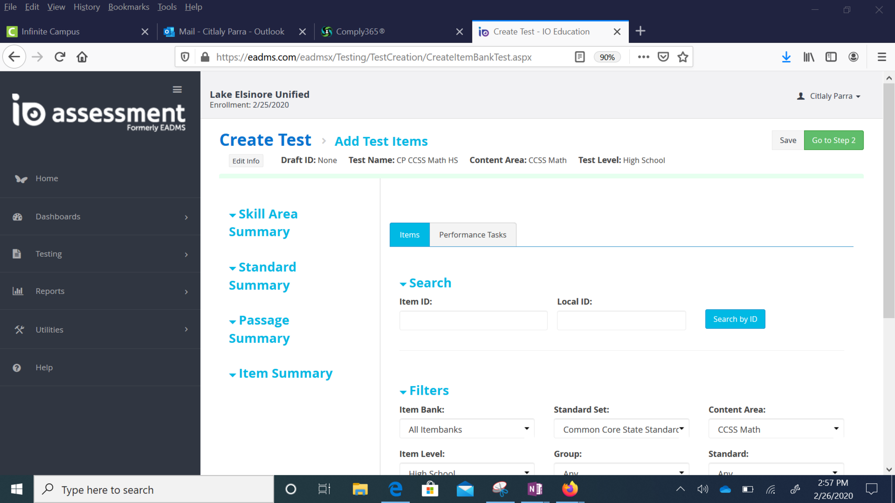Viewport: 895px width, 503px height.
Task: Click the Search by ID button
Action: [735, 319]
